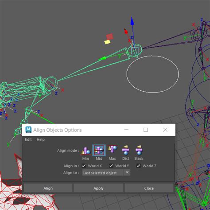This screenshot has width=210, height=210.
Task: Toggle the World Y checkbox
Action: [111, 166]
